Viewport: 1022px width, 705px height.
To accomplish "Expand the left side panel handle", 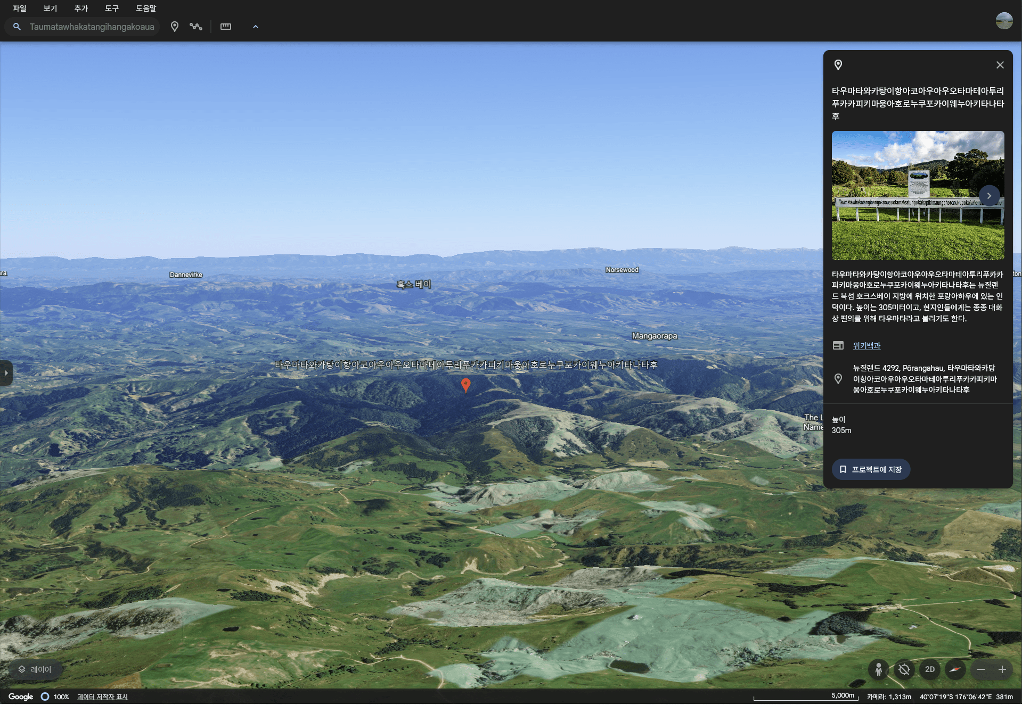I will (6, 373).
